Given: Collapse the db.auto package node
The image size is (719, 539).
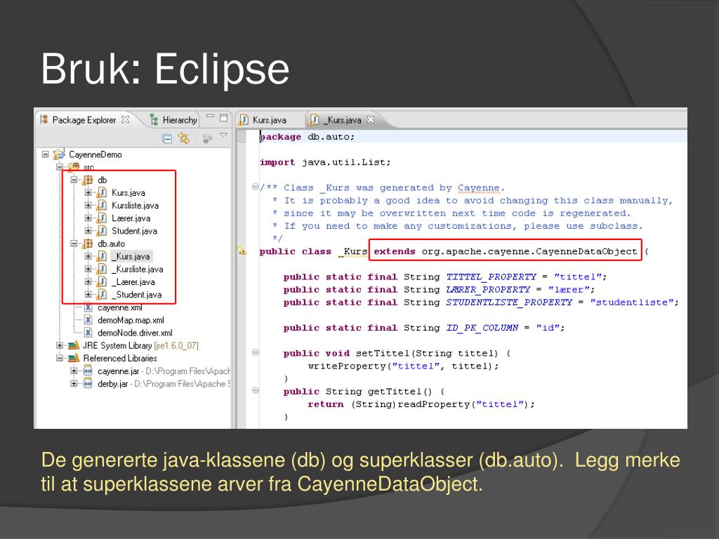Looking at the screenshot, I should pyautogui.click(x=74, y=244).
